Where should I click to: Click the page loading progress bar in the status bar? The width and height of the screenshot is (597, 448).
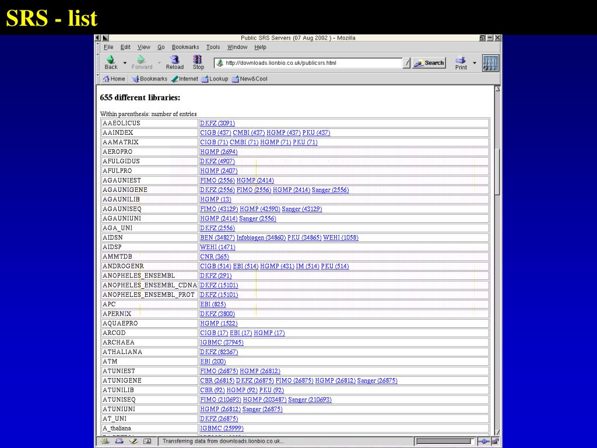click(x=445, y=441)
